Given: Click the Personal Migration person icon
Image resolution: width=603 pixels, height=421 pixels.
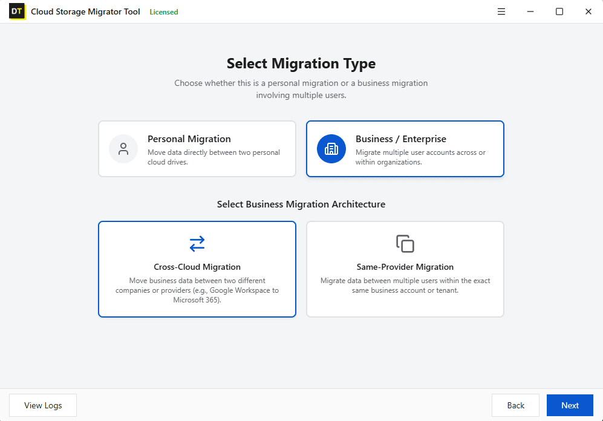Looking at the screenshot, I should 123,149.
